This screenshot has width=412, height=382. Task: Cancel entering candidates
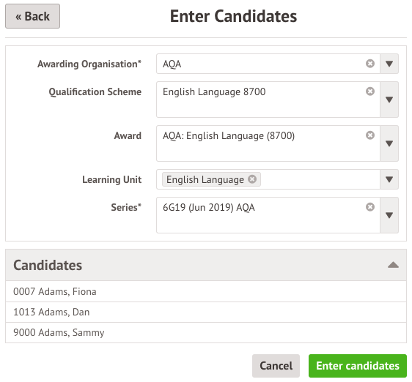pos(276,366)
